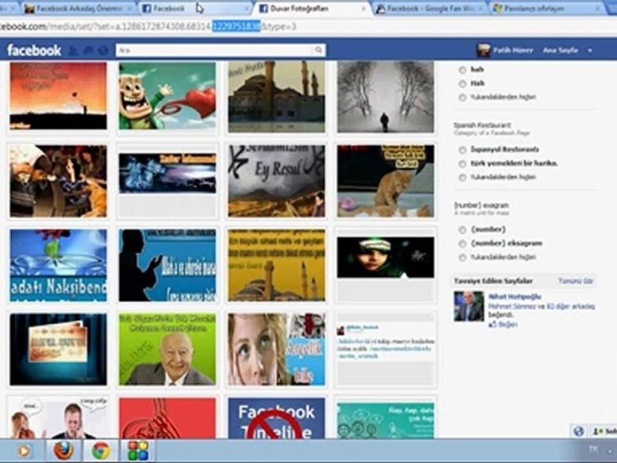Open the Nihat Hatipoğlu page link

pyautogui.click(x=515, y=296)
